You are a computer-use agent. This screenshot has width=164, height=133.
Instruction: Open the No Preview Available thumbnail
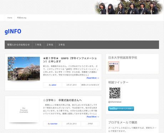[x=24, y=110]
